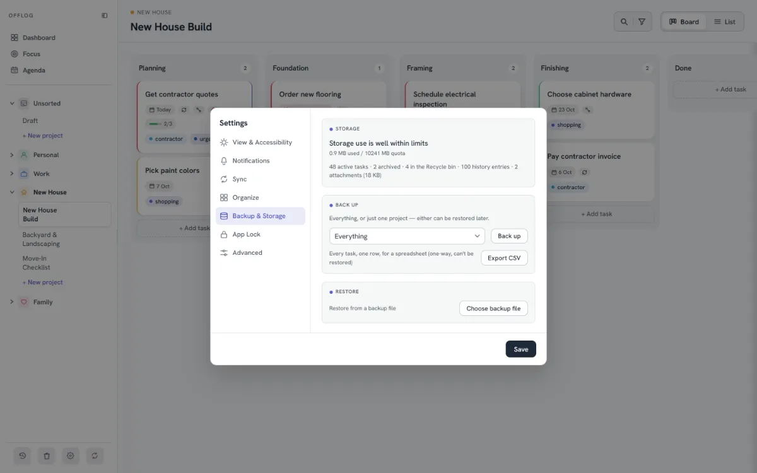Open the Sync settings tab
The image size is (757, 473).
261,179
